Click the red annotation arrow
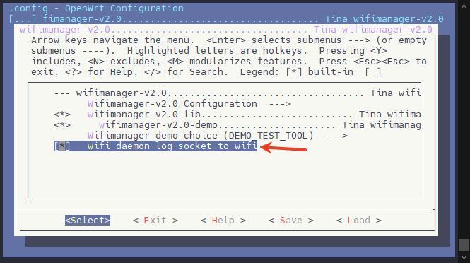 point(283,148)
